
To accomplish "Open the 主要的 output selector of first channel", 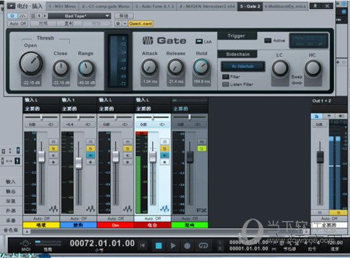I will [x=41, y=109].
